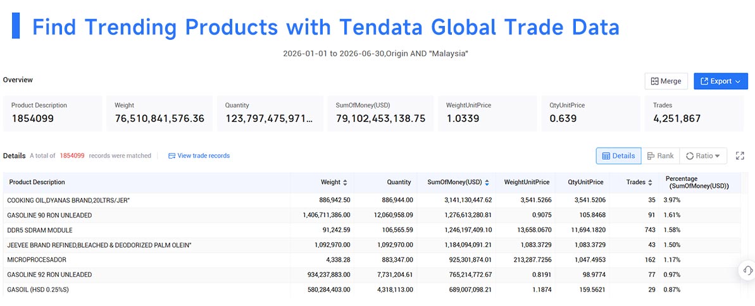Viewport: 755px width, 306px height.
Task: Click the view trade records icon
Action: (172, 156)
